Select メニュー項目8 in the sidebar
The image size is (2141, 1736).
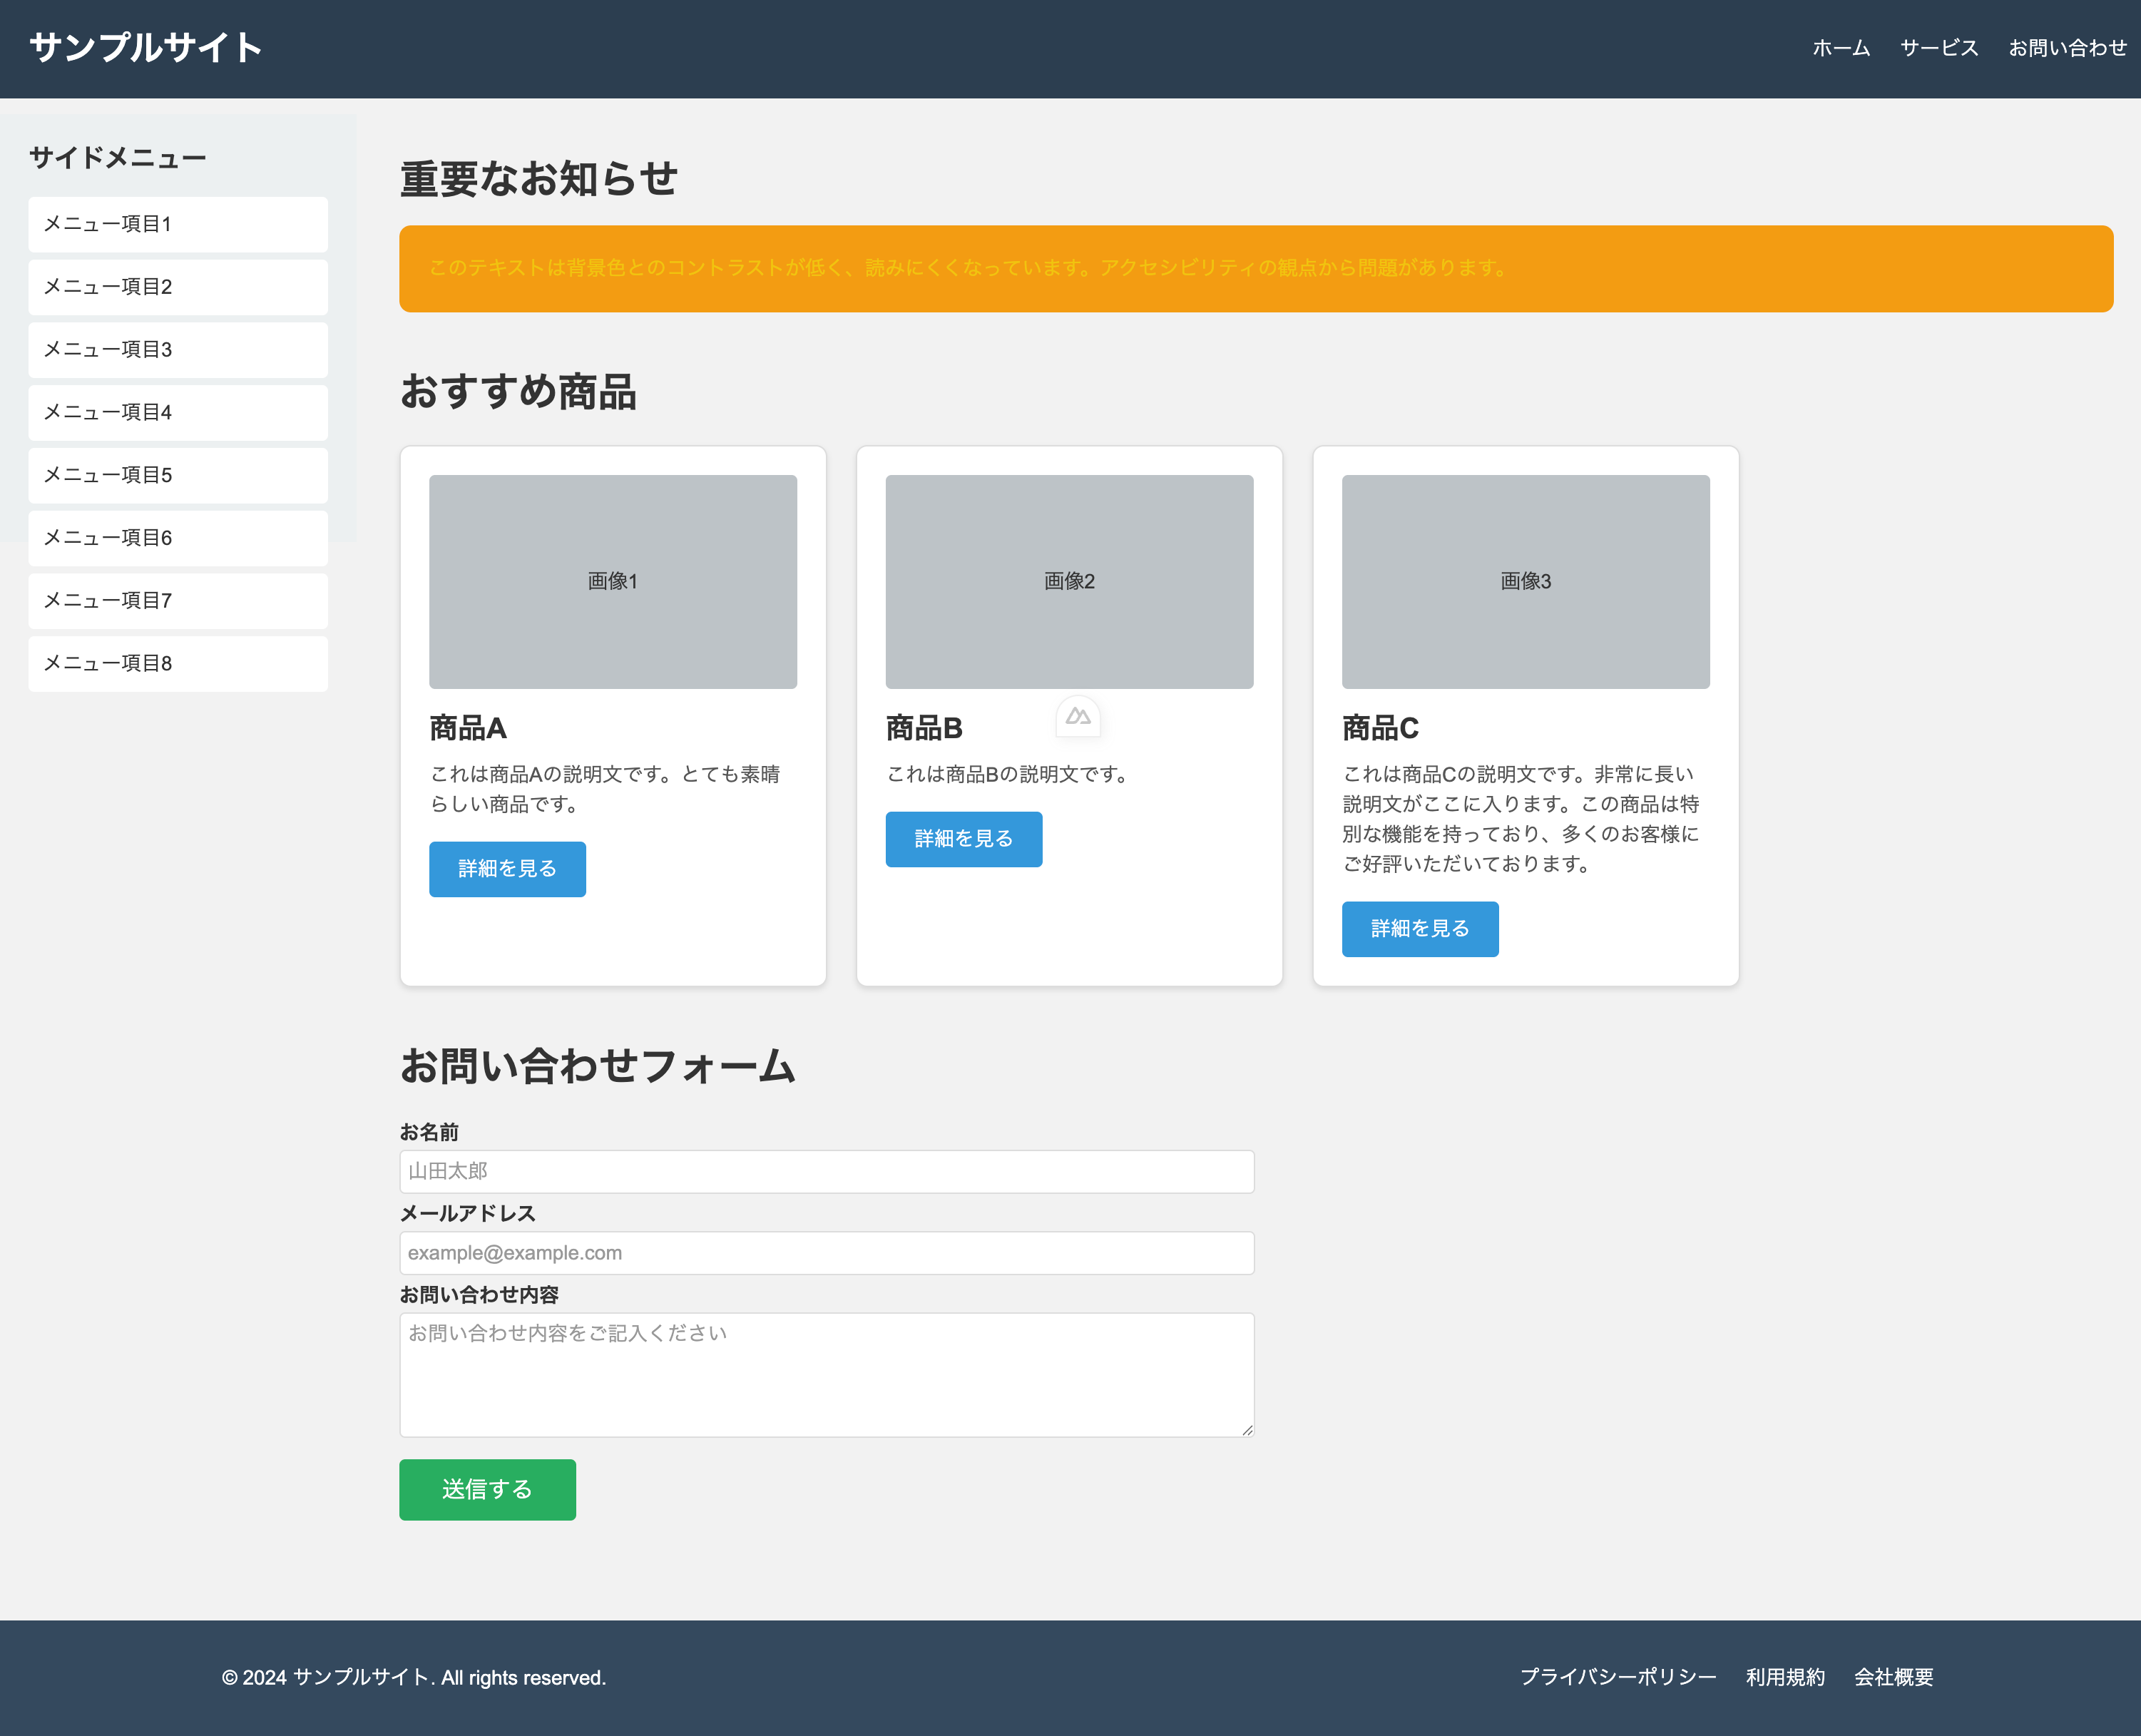pyautogui.click(x=177, y=663)
